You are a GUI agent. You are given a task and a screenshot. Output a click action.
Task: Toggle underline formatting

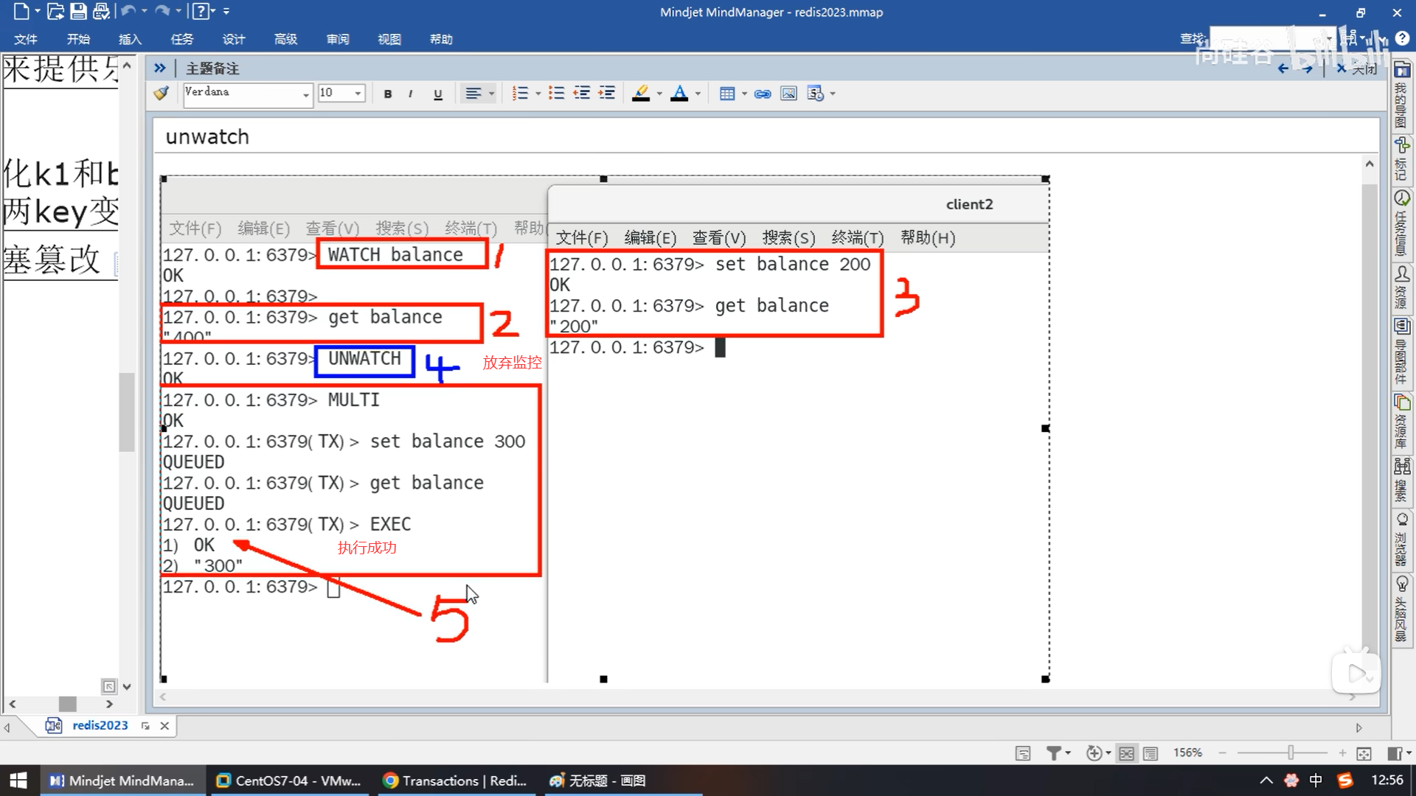tap(438, 94)
